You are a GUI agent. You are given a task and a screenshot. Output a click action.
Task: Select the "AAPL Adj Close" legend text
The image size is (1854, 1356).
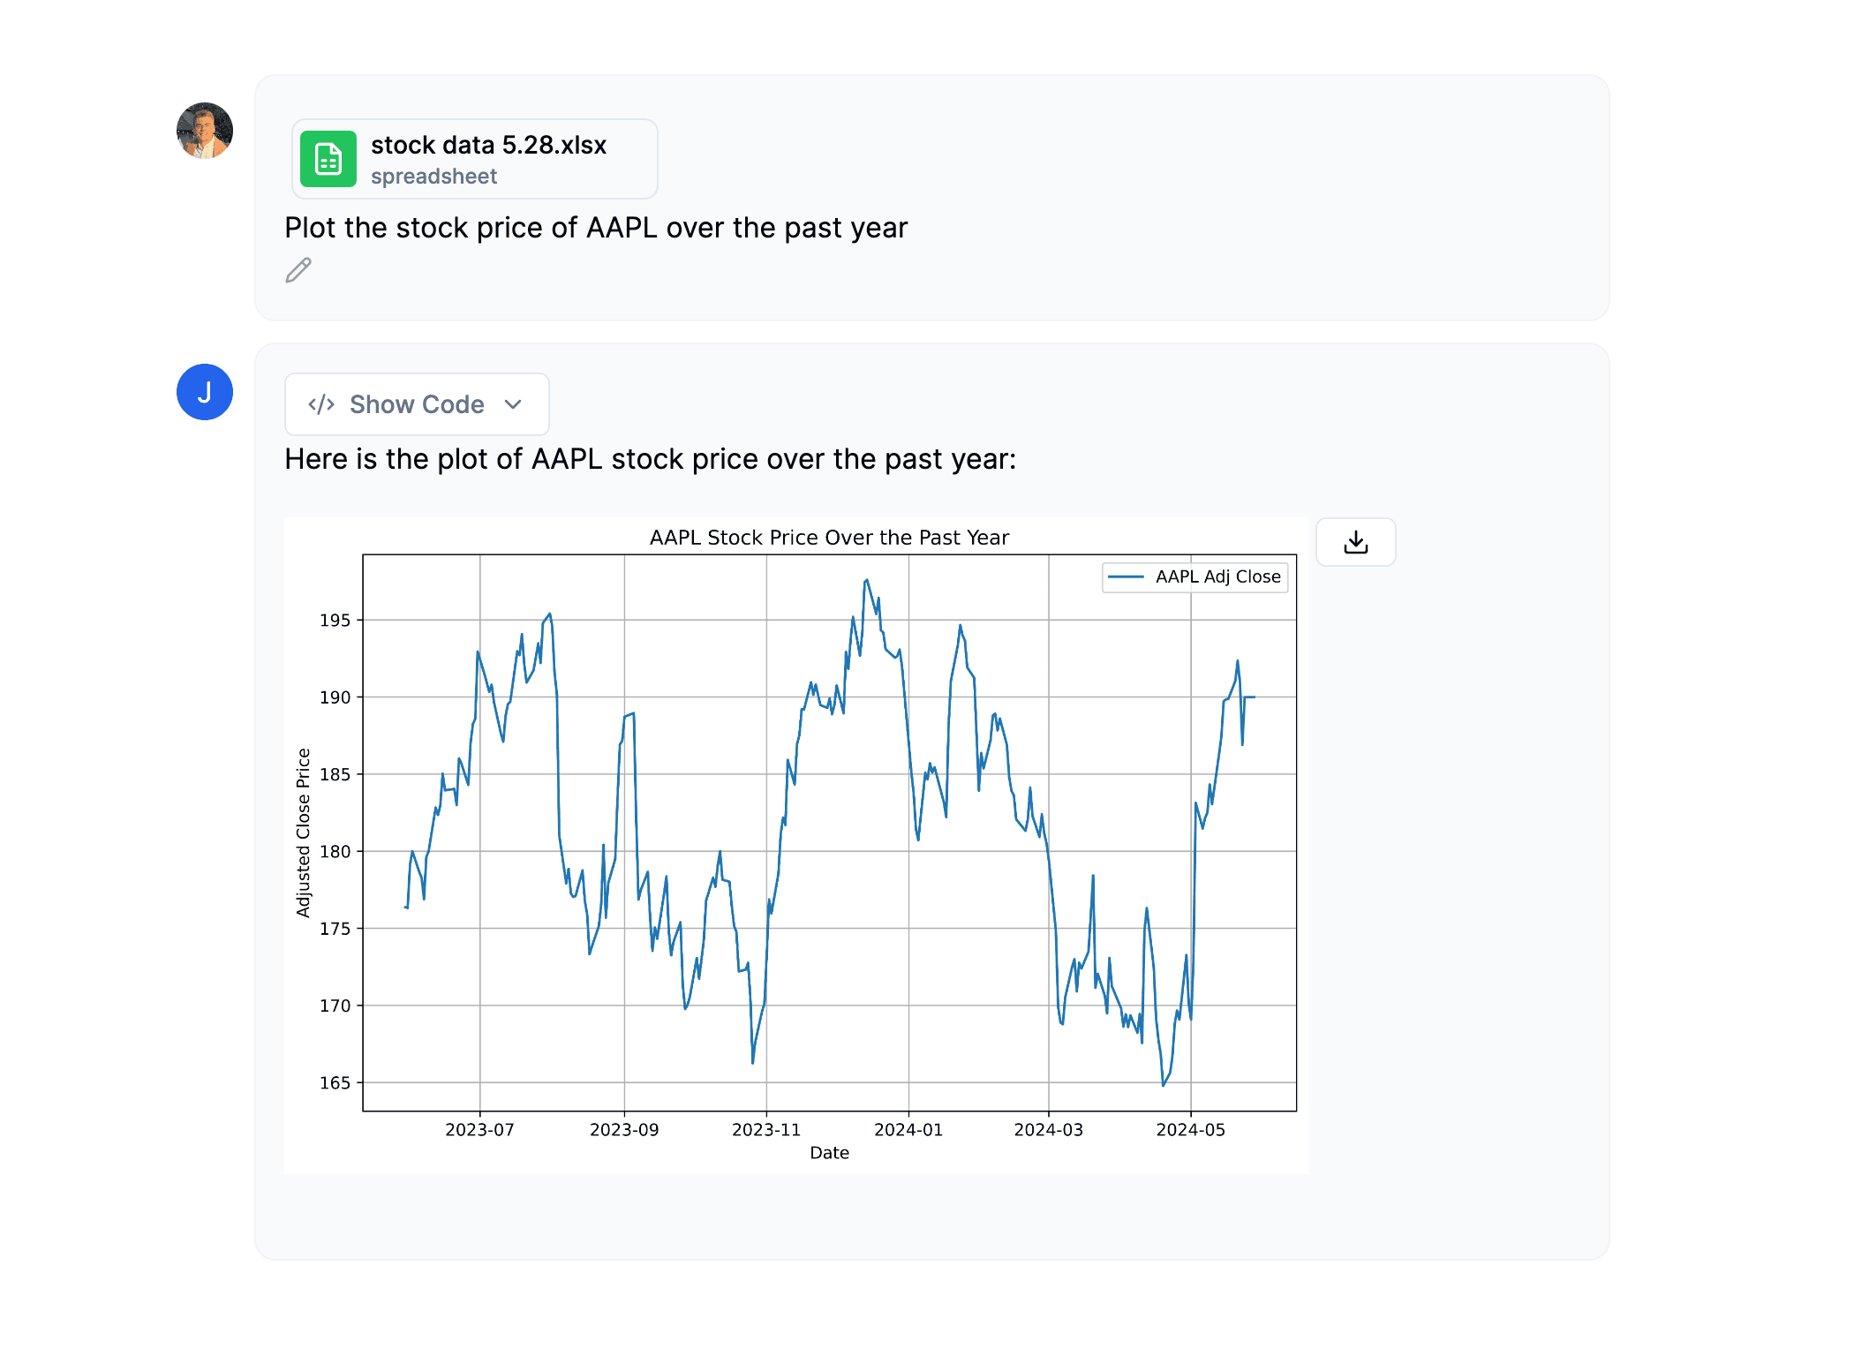point(1217,576)
